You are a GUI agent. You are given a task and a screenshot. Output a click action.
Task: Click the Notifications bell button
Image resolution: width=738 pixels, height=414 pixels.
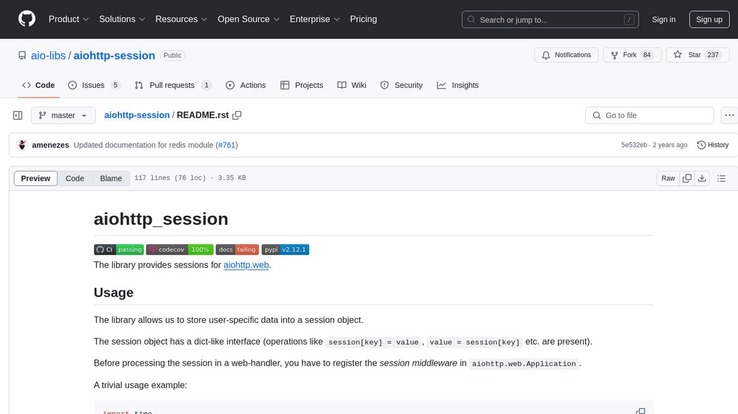tap(567, 55)
